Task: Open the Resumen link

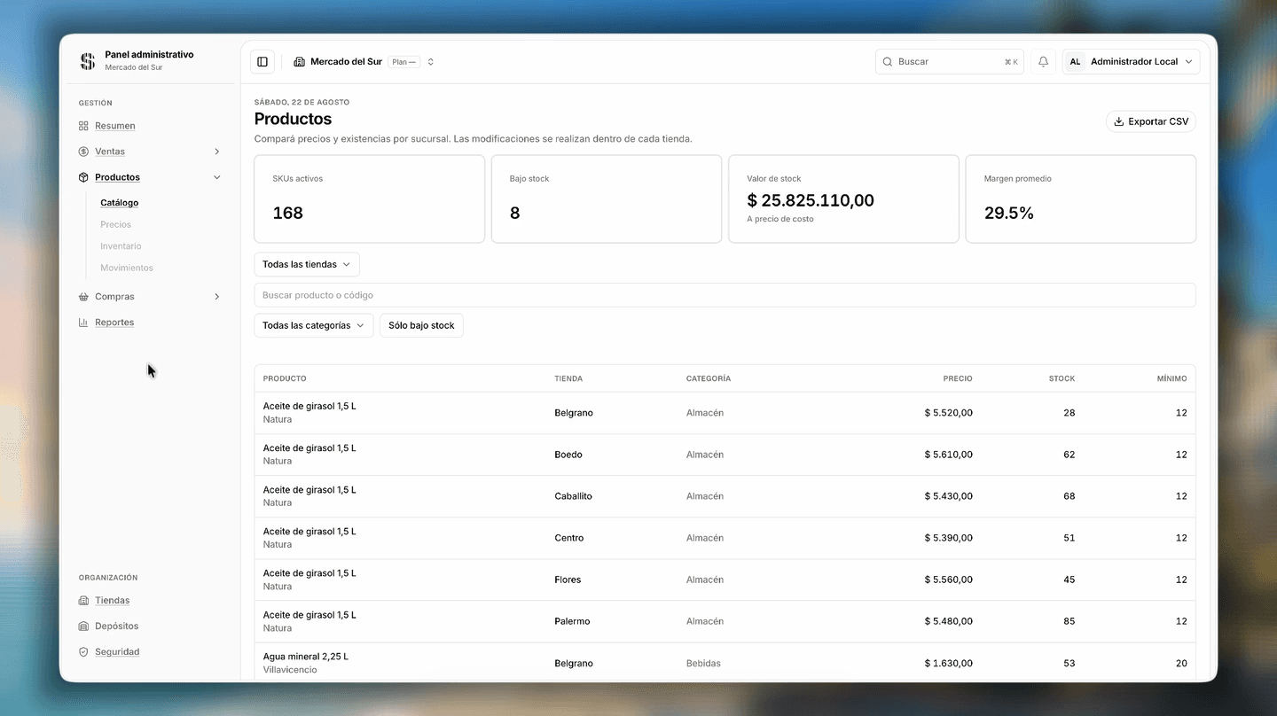Action: click(x=115, y=126)
